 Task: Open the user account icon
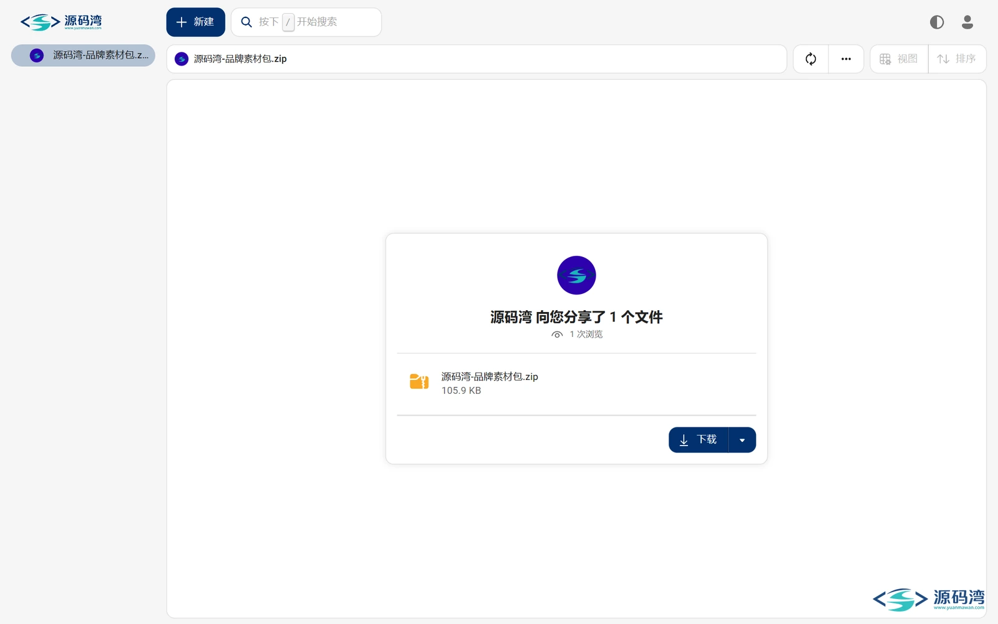(x=967, y=22)
